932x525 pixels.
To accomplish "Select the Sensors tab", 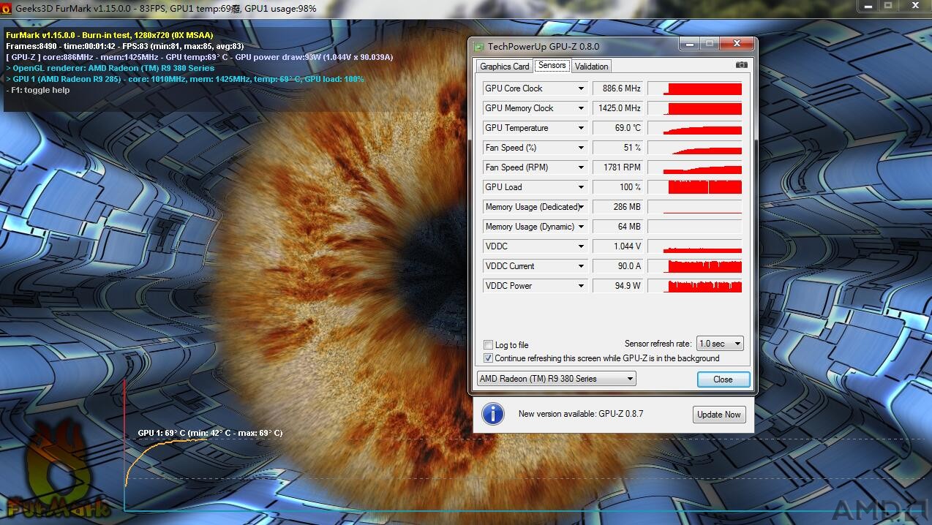I will coord(552,65).
